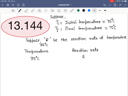This screenshot has width=128, height=96.
Task: Choose the green pen color
Action: coord(78,10)
